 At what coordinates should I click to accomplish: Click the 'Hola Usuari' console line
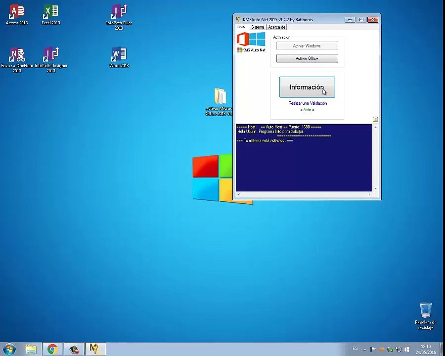coord(271,132)
